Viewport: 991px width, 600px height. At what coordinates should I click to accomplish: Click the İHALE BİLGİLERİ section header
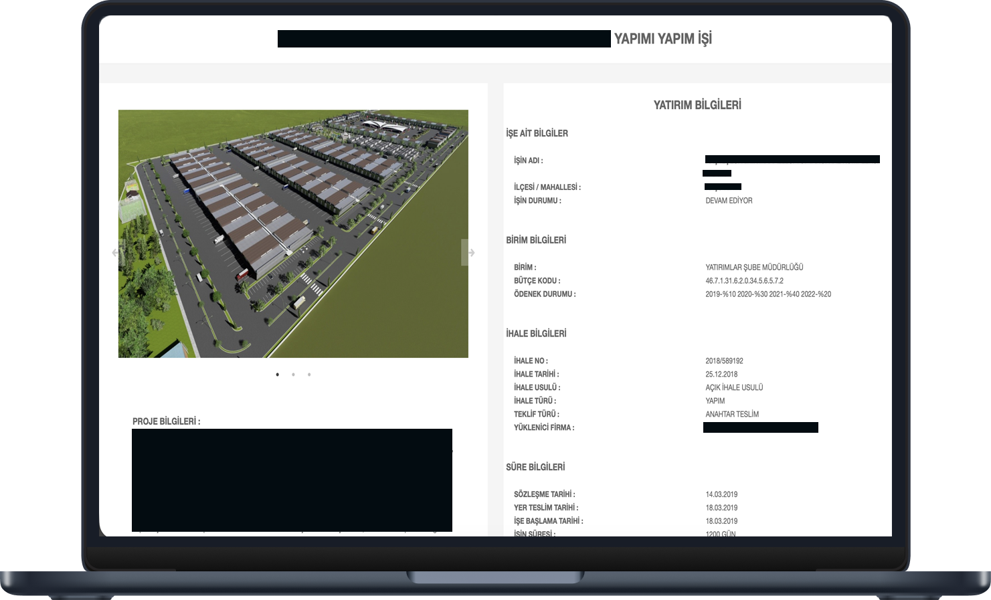click(x=536, y=334)
